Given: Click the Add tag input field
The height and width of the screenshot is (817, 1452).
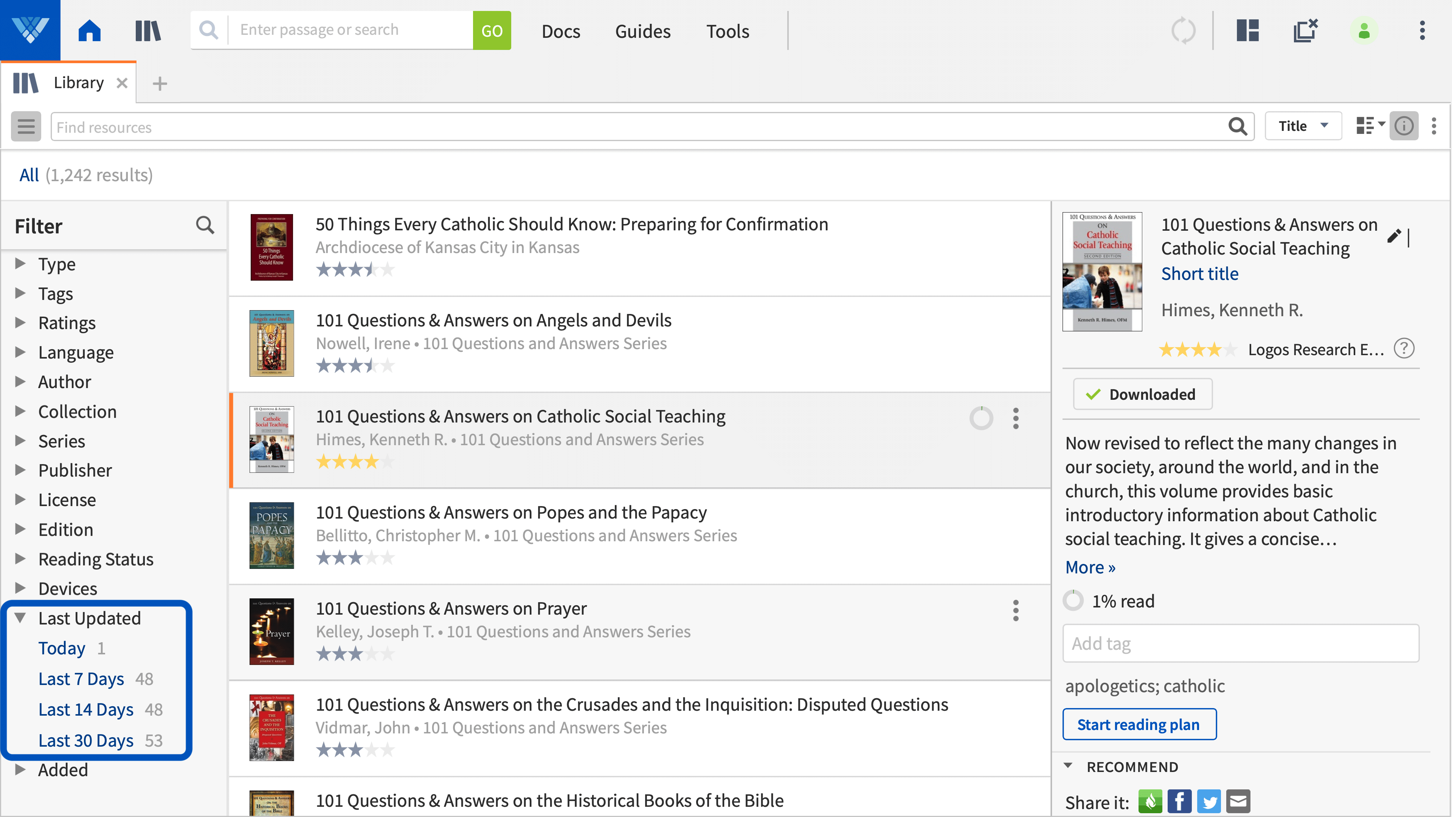Looking at the screenshot, I should (1241, 643).
